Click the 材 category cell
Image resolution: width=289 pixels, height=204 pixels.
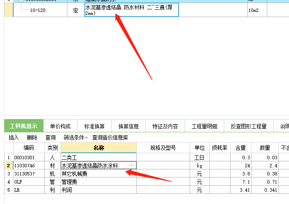pyautogui.click(x=52, y=166)
